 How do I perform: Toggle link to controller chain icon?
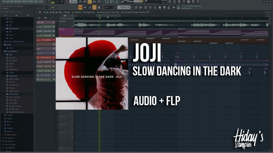coord(94,7)
